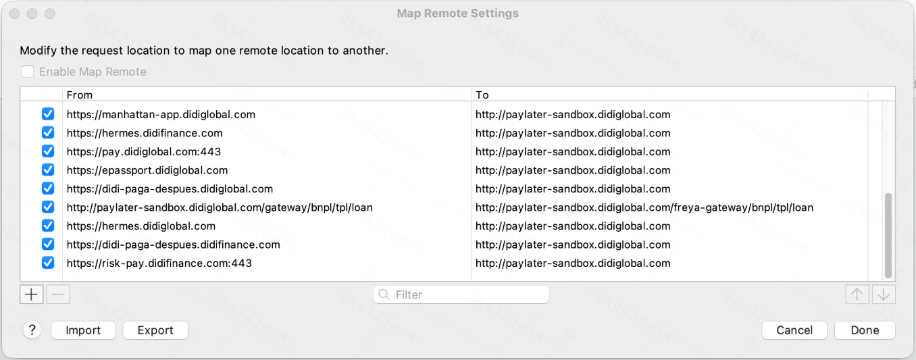Click the magnifier icon in Filter field
The height and width of the screenshot is (360, 916).
pos(384,294)
